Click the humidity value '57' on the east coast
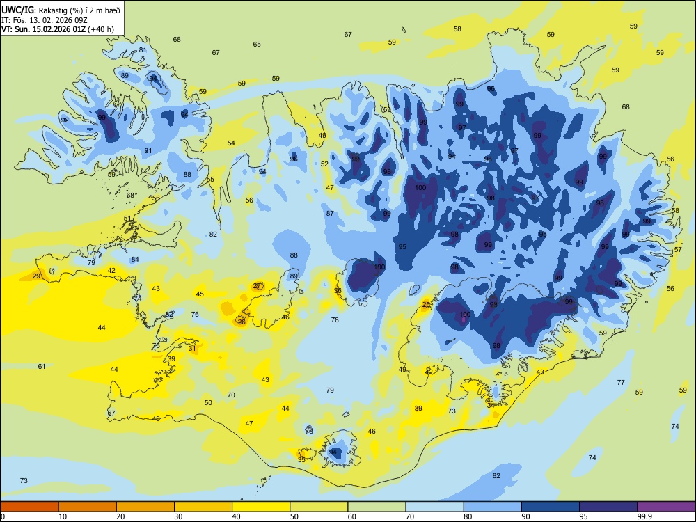This screenshot has height=522, width=696. (x=678, y=249)
